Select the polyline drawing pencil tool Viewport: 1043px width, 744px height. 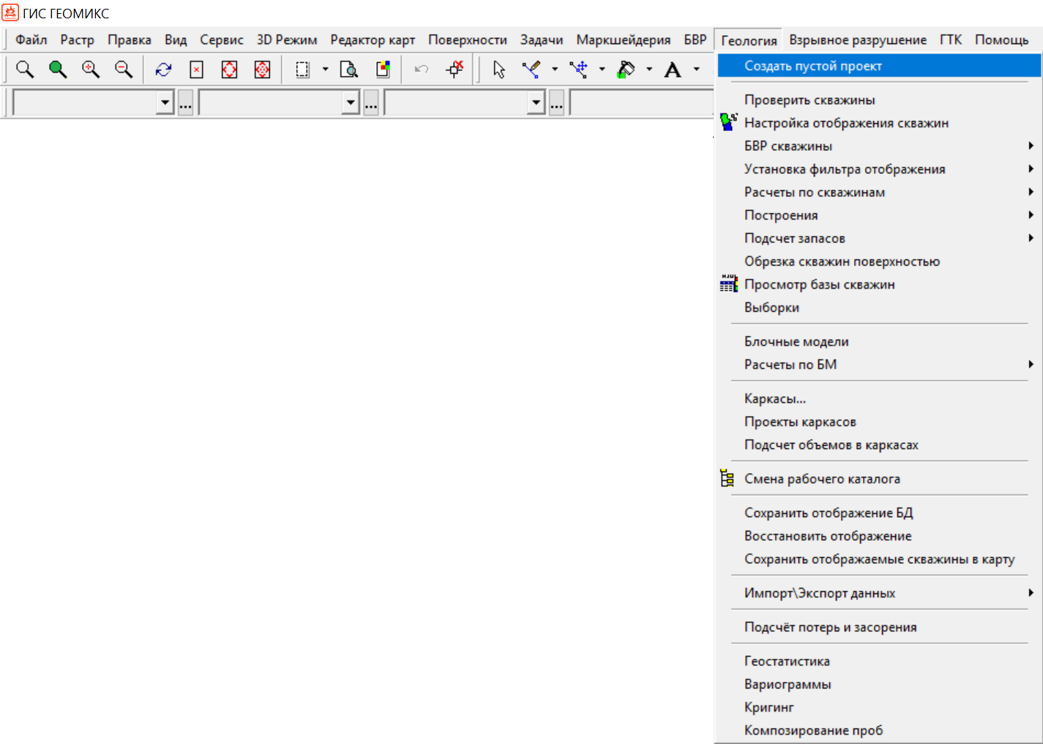(x=531, y=70)
